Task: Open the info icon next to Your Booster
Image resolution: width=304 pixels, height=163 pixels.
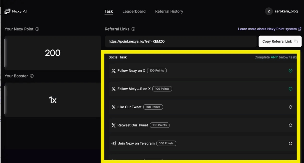Action: pos(32,76)
